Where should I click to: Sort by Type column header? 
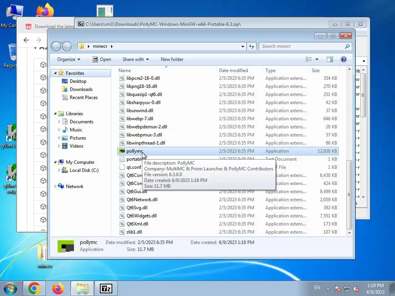[x=286, y=71]
